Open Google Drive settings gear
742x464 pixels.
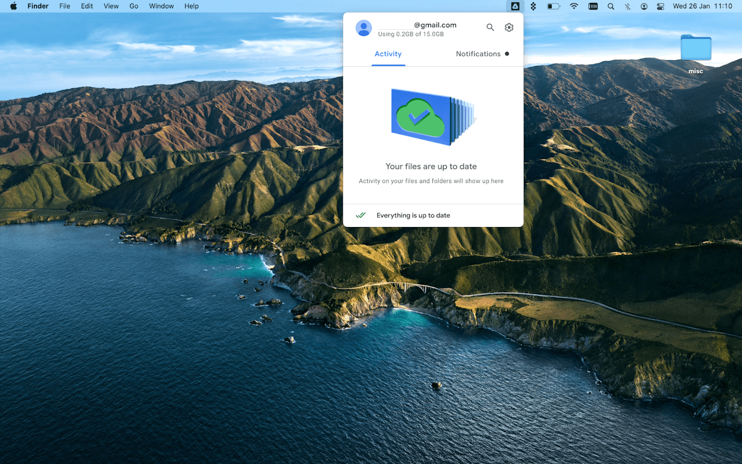click(x=509, y=27)
